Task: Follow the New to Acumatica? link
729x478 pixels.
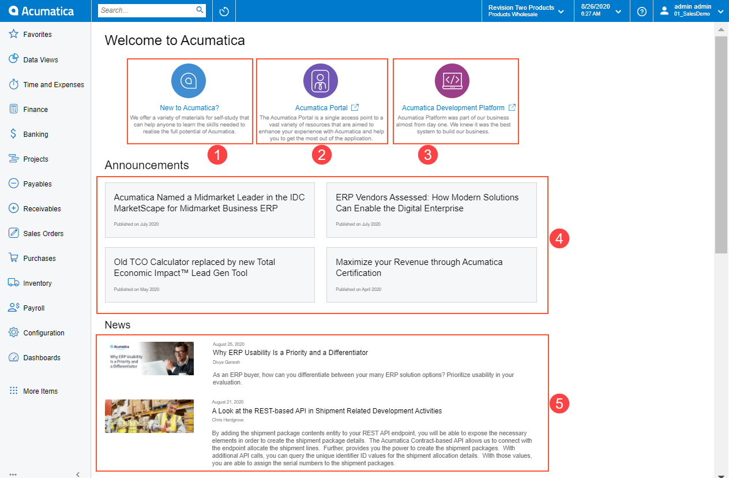Action: coord(189,108)
